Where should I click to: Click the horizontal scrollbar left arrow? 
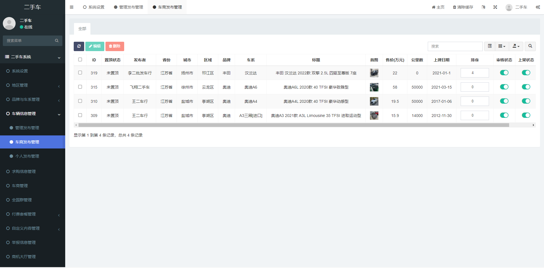76,125
